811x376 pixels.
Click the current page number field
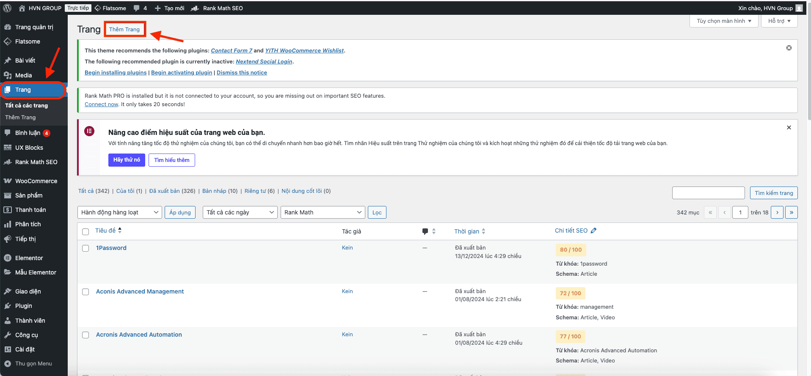pyautogui.click(x=740, y=212)
